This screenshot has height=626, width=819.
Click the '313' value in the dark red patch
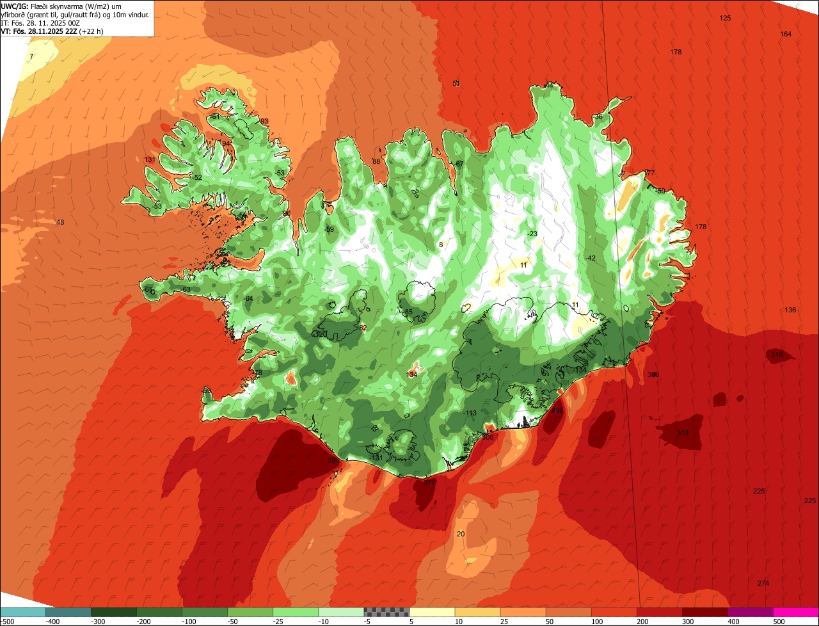683,433
